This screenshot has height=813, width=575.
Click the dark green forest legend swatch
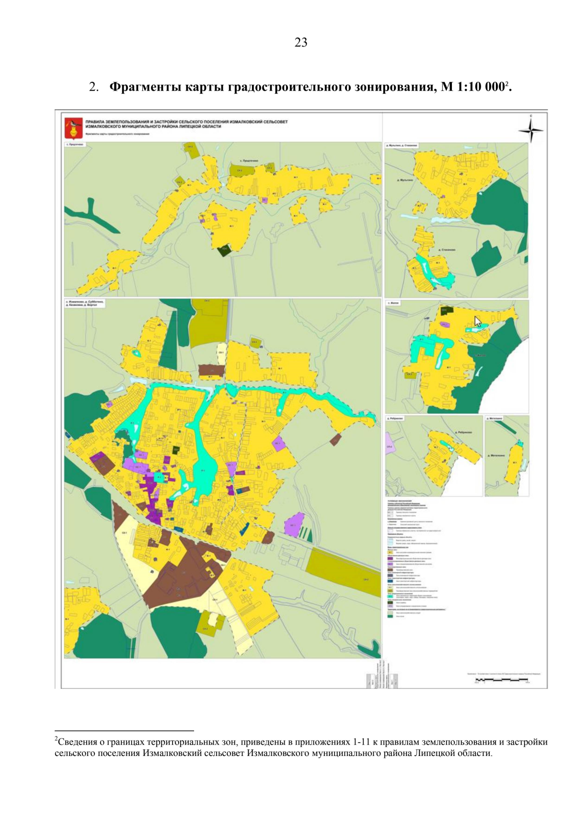390,616
